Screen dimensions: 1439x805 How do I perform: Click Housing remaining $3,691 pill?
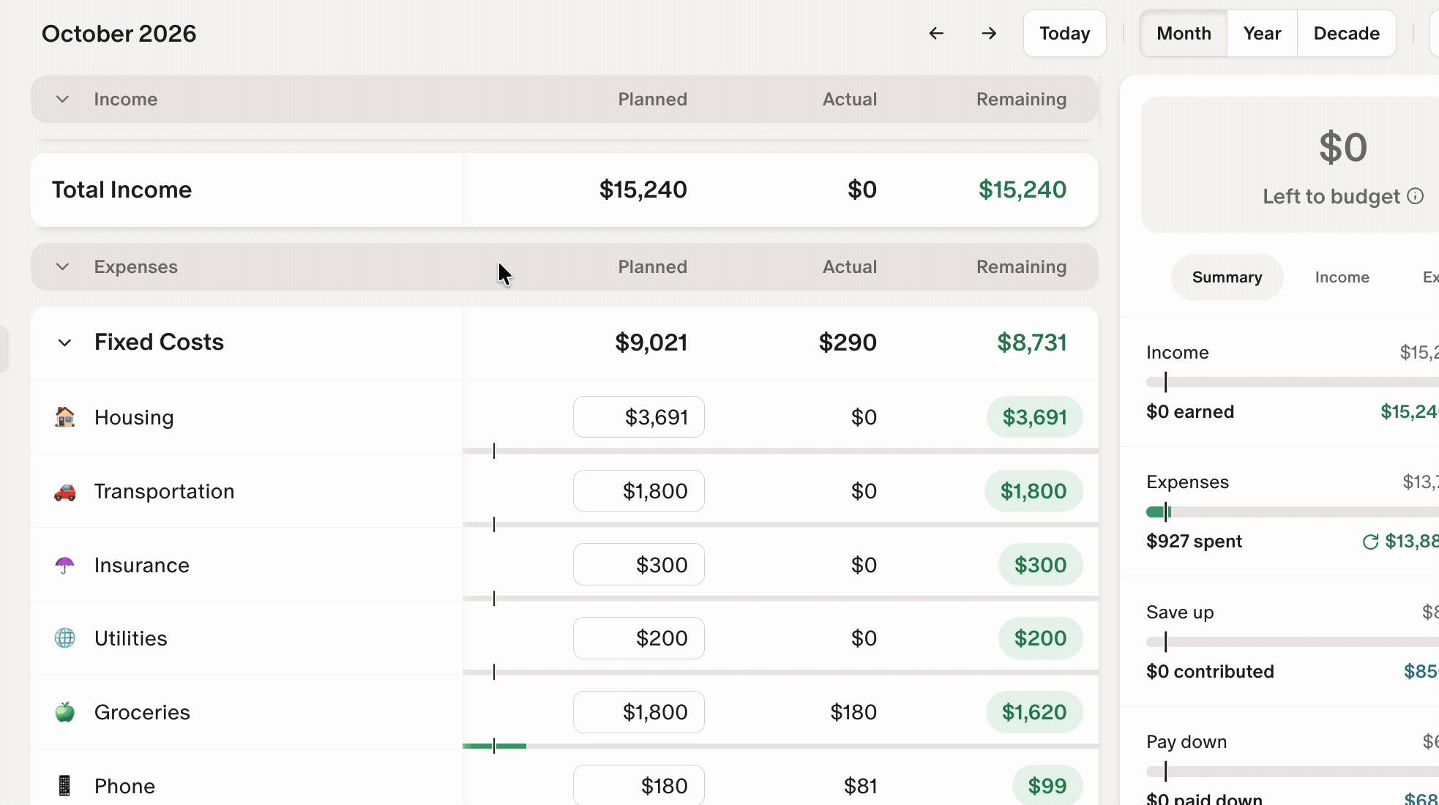click(x=1034, y=417)
